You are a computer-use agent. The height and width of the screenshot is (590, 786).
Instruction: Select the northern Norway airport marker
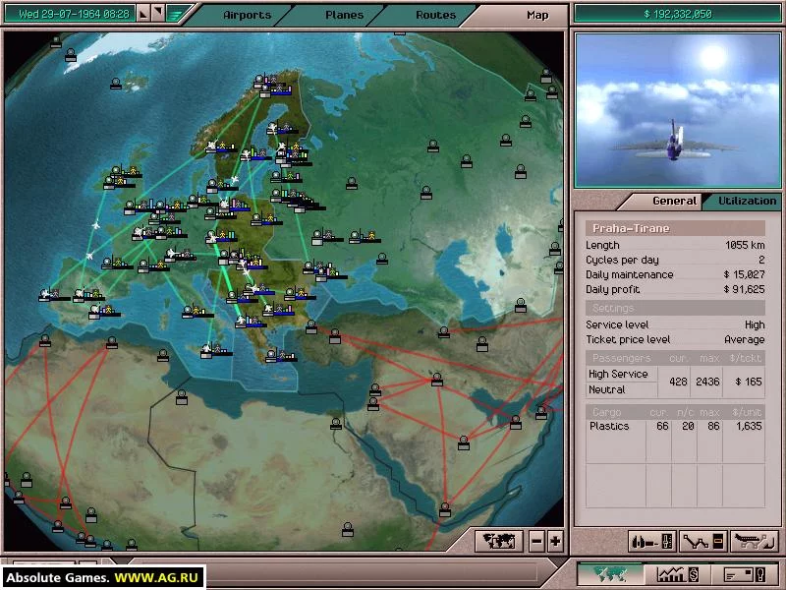259,81
